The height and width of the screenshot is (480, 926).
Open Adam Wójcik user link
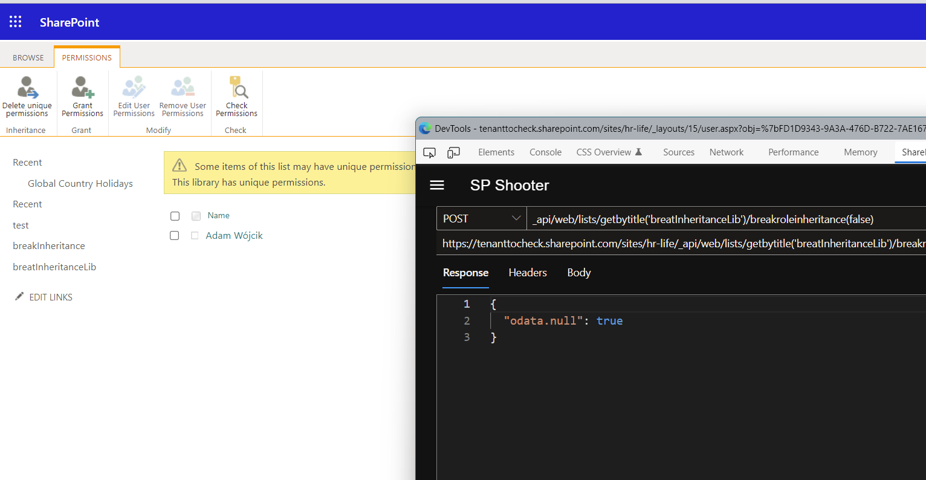click(x=234, y=236)
